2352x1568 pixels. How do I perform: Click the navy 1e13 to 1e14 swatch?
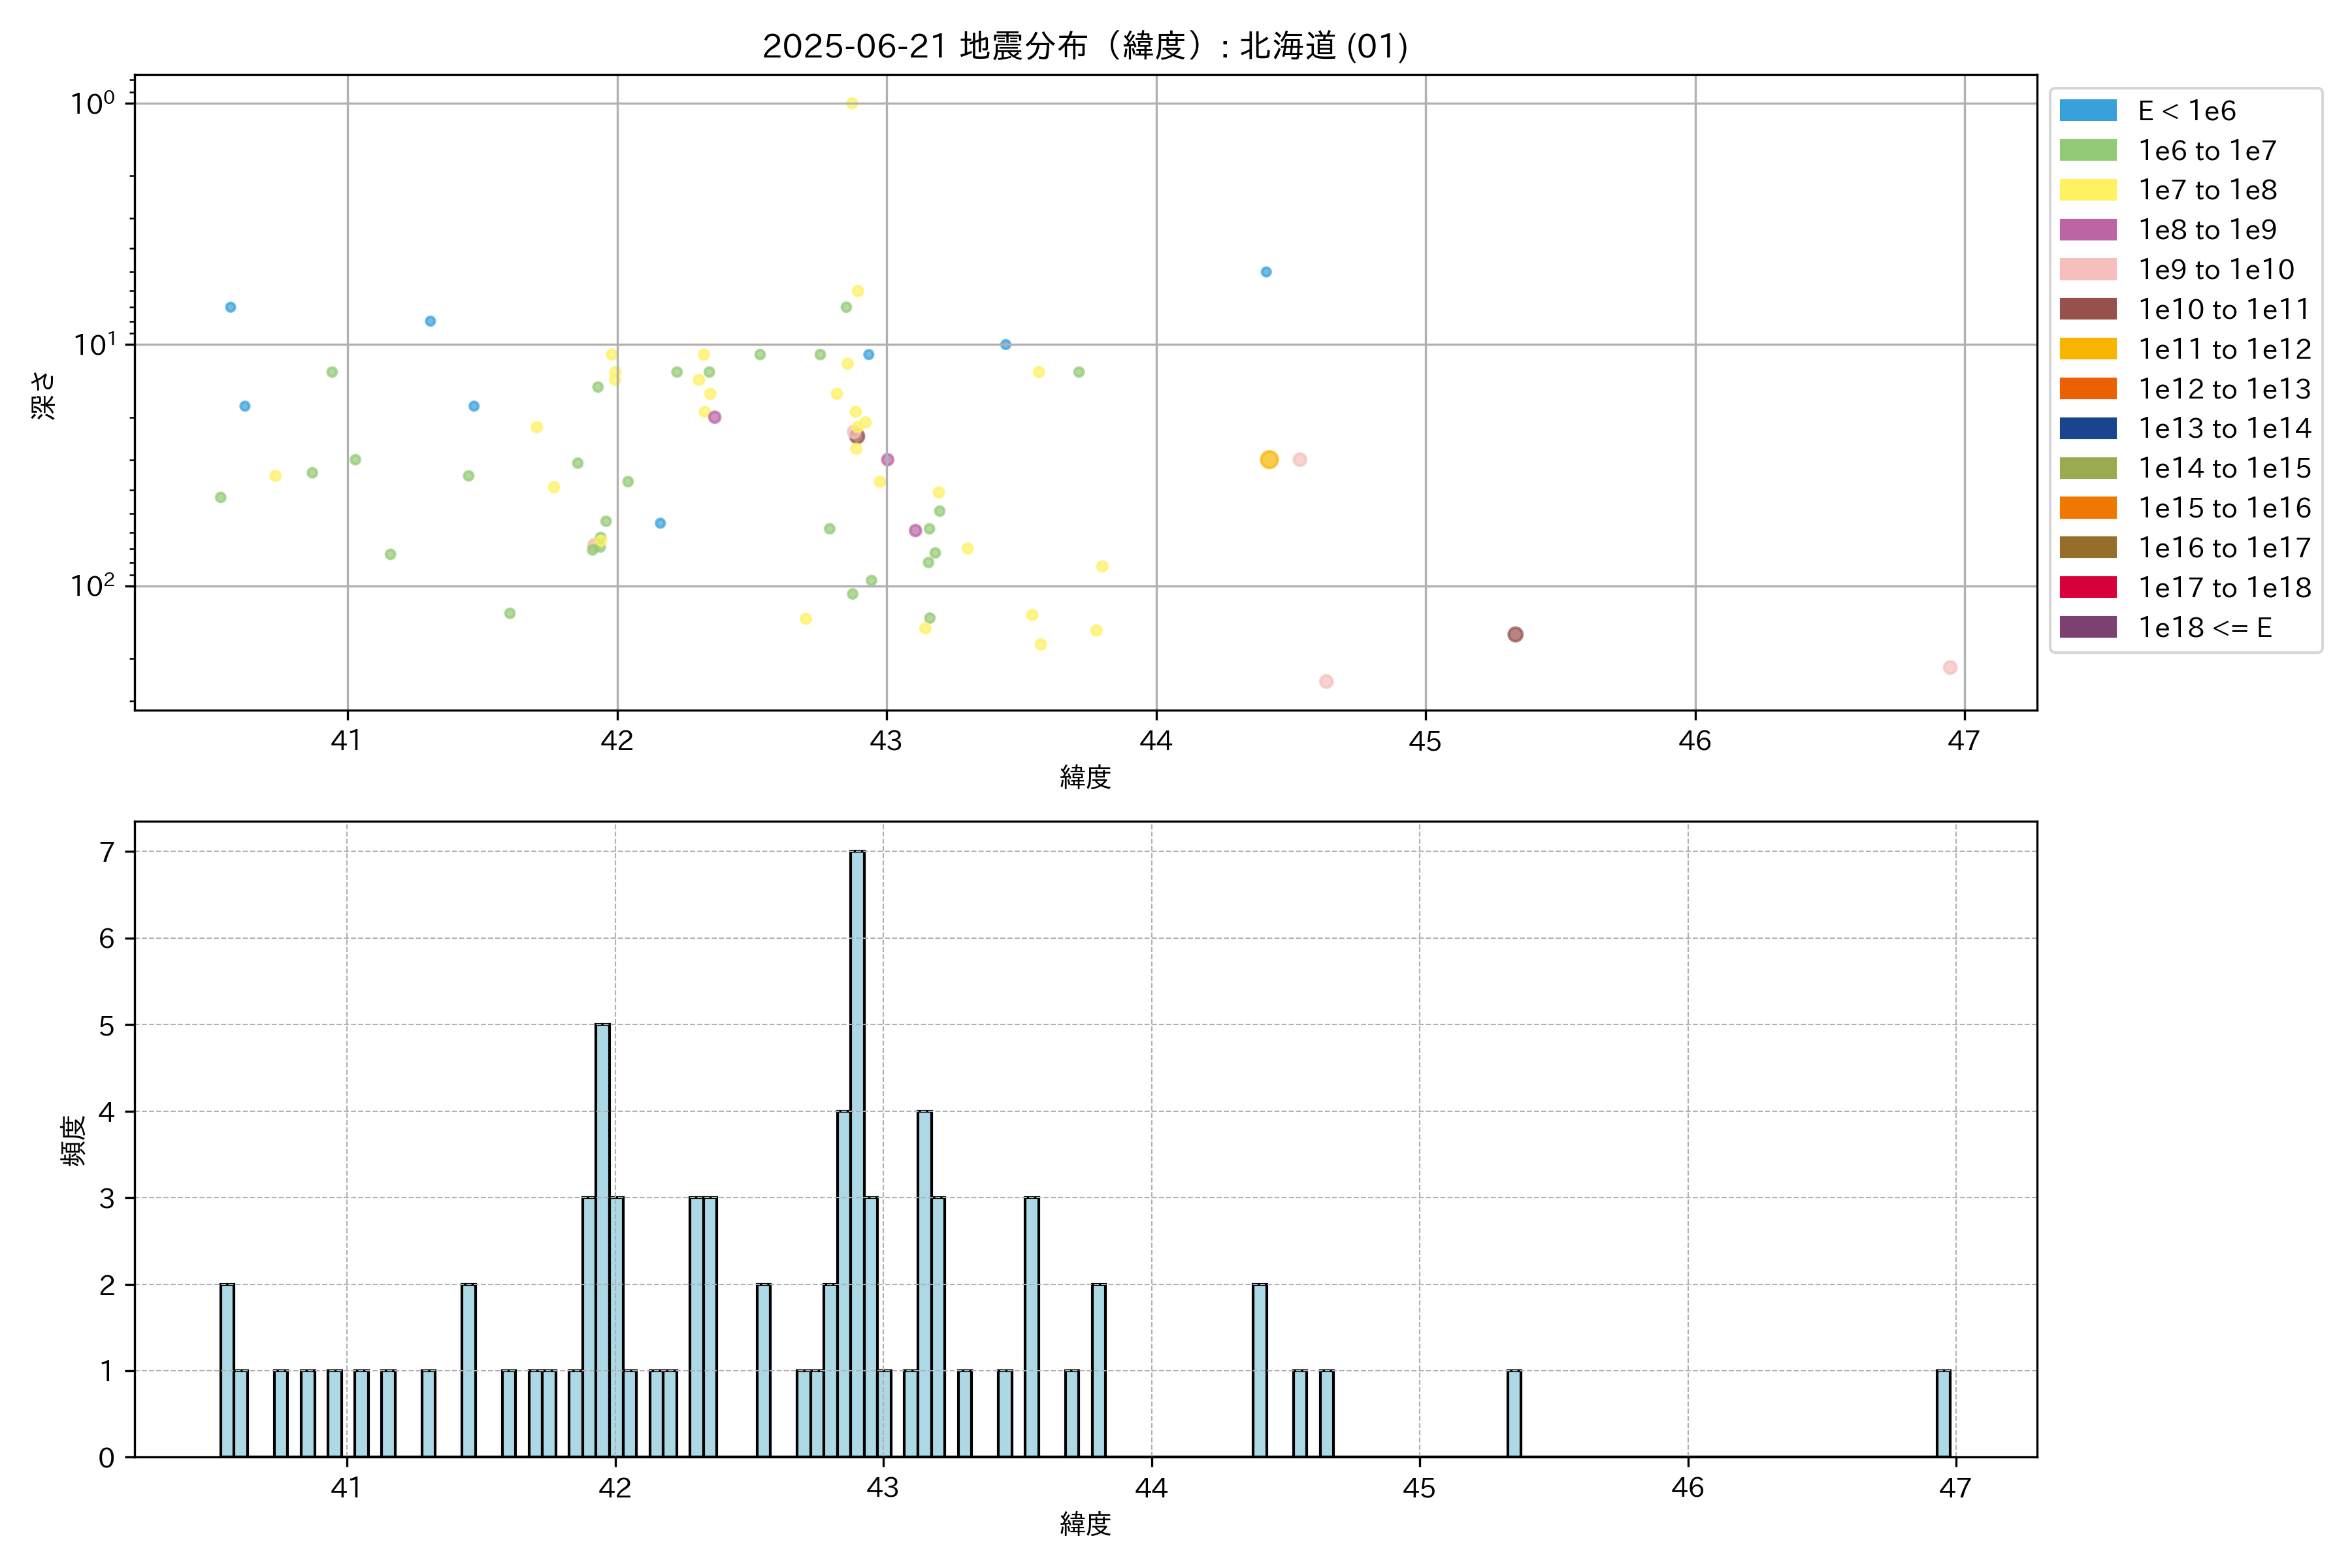click(x=2087, y=428)
